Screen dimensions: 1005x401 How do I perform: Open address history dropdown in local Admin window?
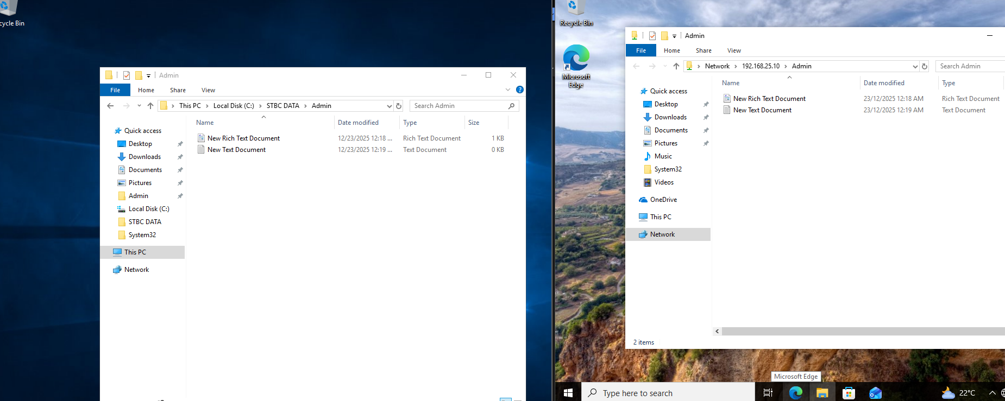coord(389,106)
